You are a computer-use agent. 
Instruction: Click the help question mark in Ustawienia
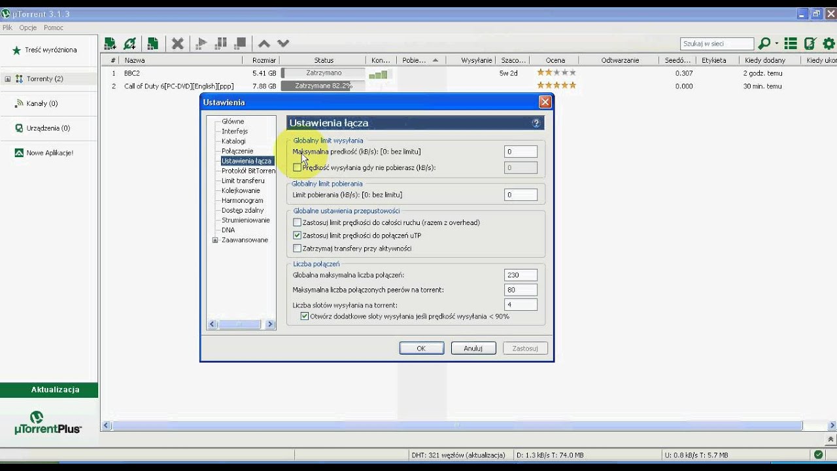tap(536, 123)
